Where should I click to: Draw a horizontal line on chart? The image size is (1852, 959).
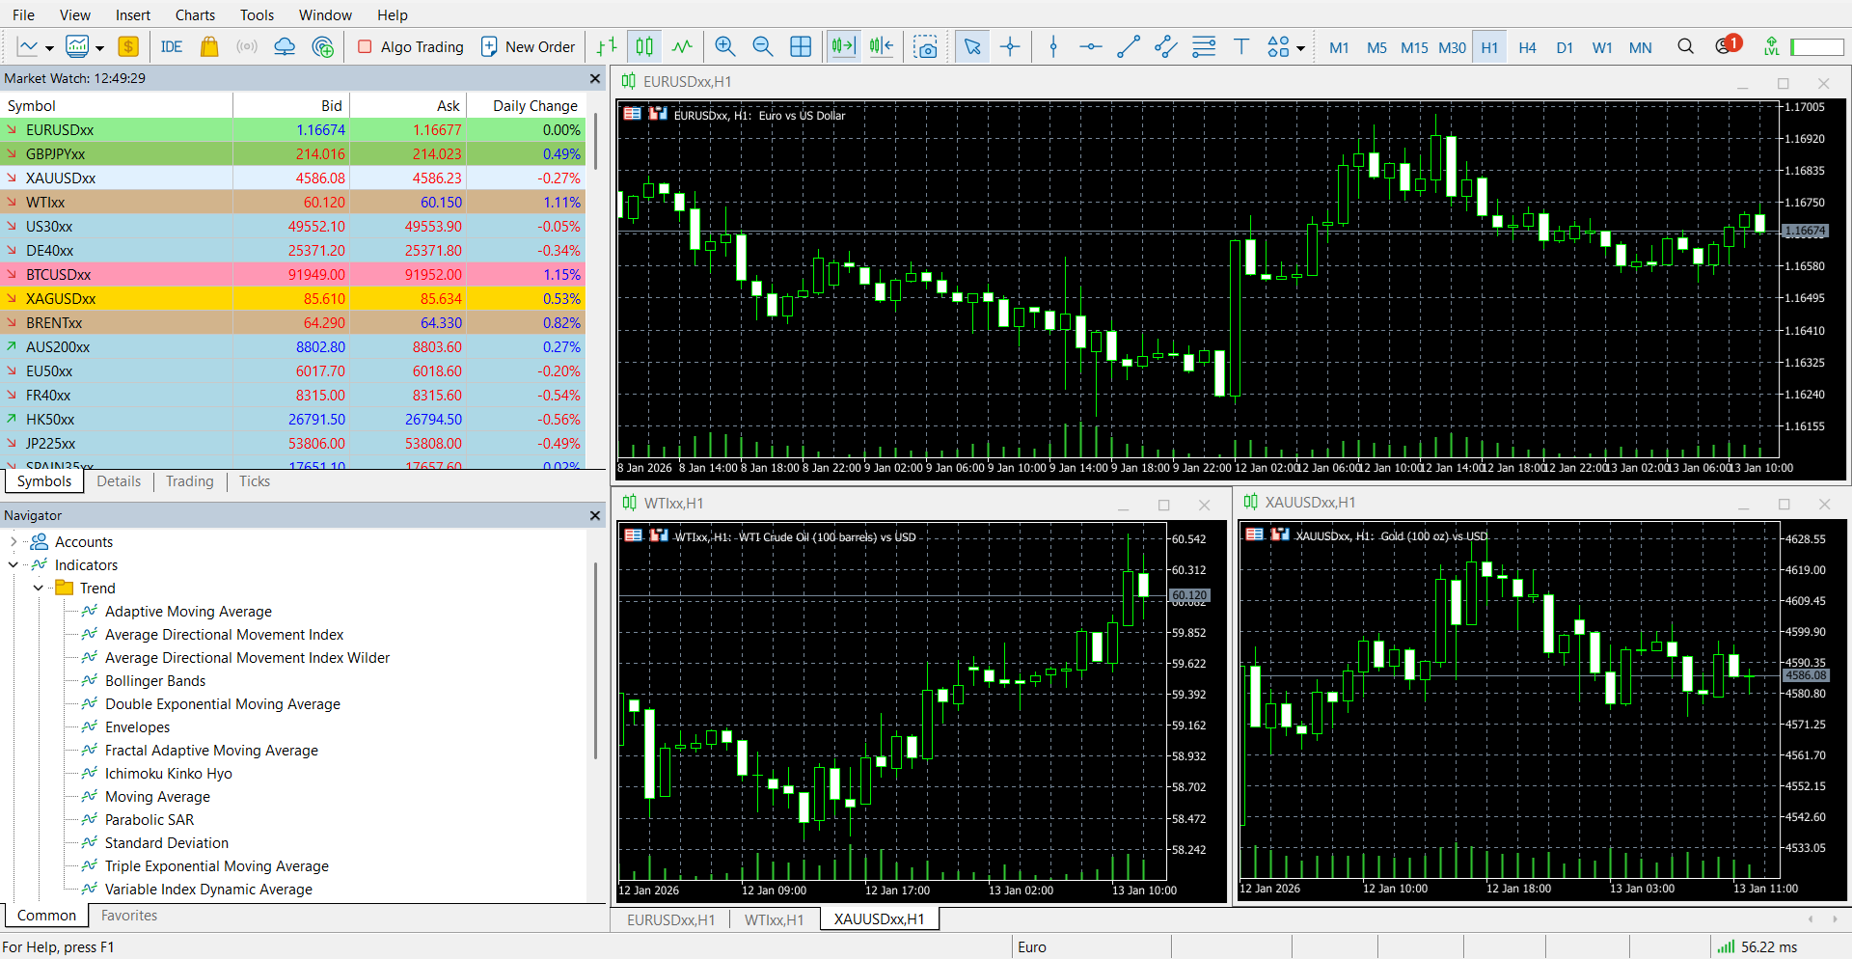tap(1091, 46)
